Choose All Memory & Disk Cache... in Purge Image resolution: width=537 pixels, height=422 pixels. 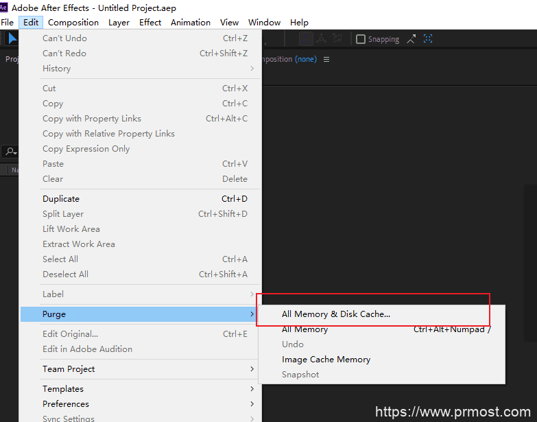pyautogui.click(x=382, y=314)
